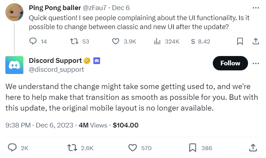Like Discord Support's reply
Viewport: 266px width, 158px height.
coord(133,148)
